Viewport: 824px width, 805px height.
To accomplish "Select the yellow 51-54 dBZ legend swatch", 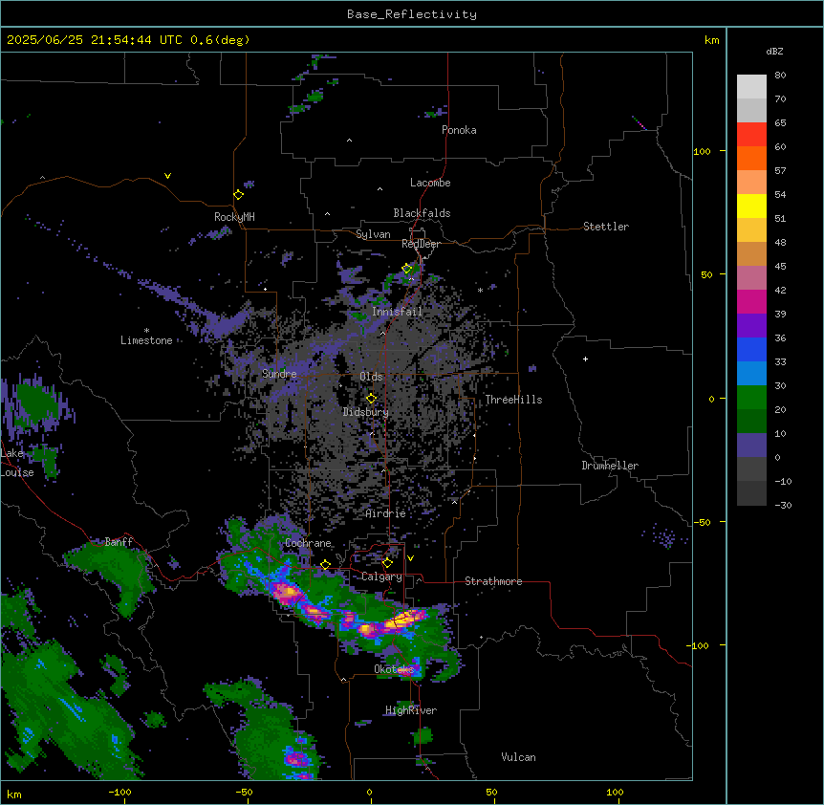I will (751, 206).
